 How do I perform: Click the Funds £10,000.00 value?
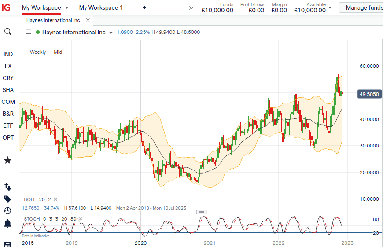pyautogui.click(x=217, y=10)
